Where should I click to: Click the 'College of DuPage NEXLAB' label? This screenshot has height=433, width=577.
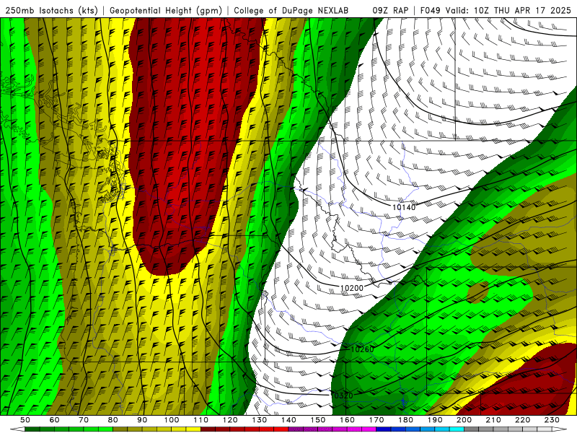(291, 10)
